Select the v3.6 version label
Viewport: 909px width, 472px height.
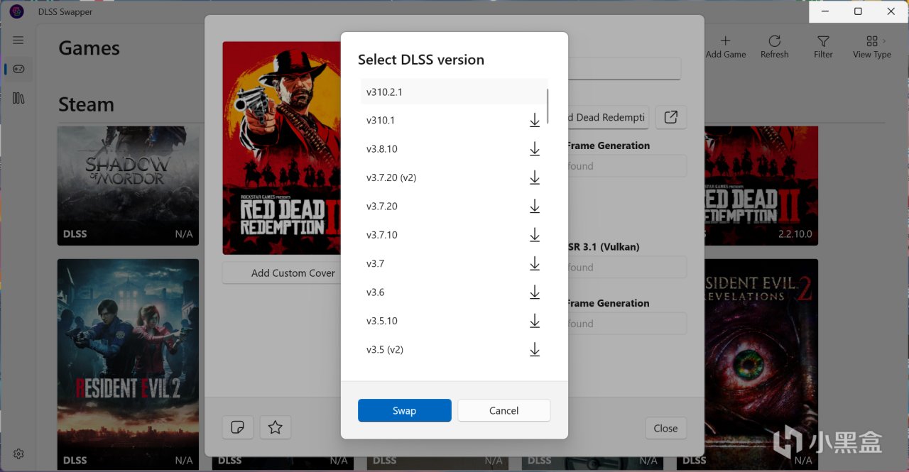(376, 292)
